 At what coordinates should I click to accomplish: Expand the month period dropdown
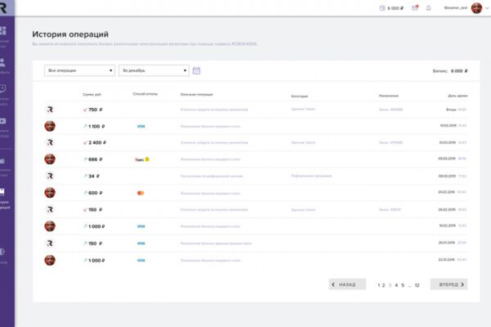click(x=154, y=70)
